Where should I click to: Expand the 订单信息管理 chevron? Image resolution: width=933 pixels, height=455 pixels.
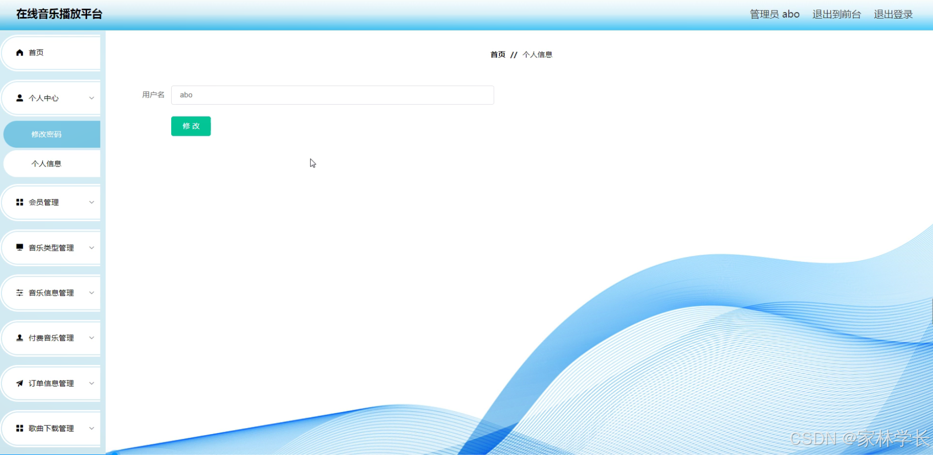coord(92,383)
